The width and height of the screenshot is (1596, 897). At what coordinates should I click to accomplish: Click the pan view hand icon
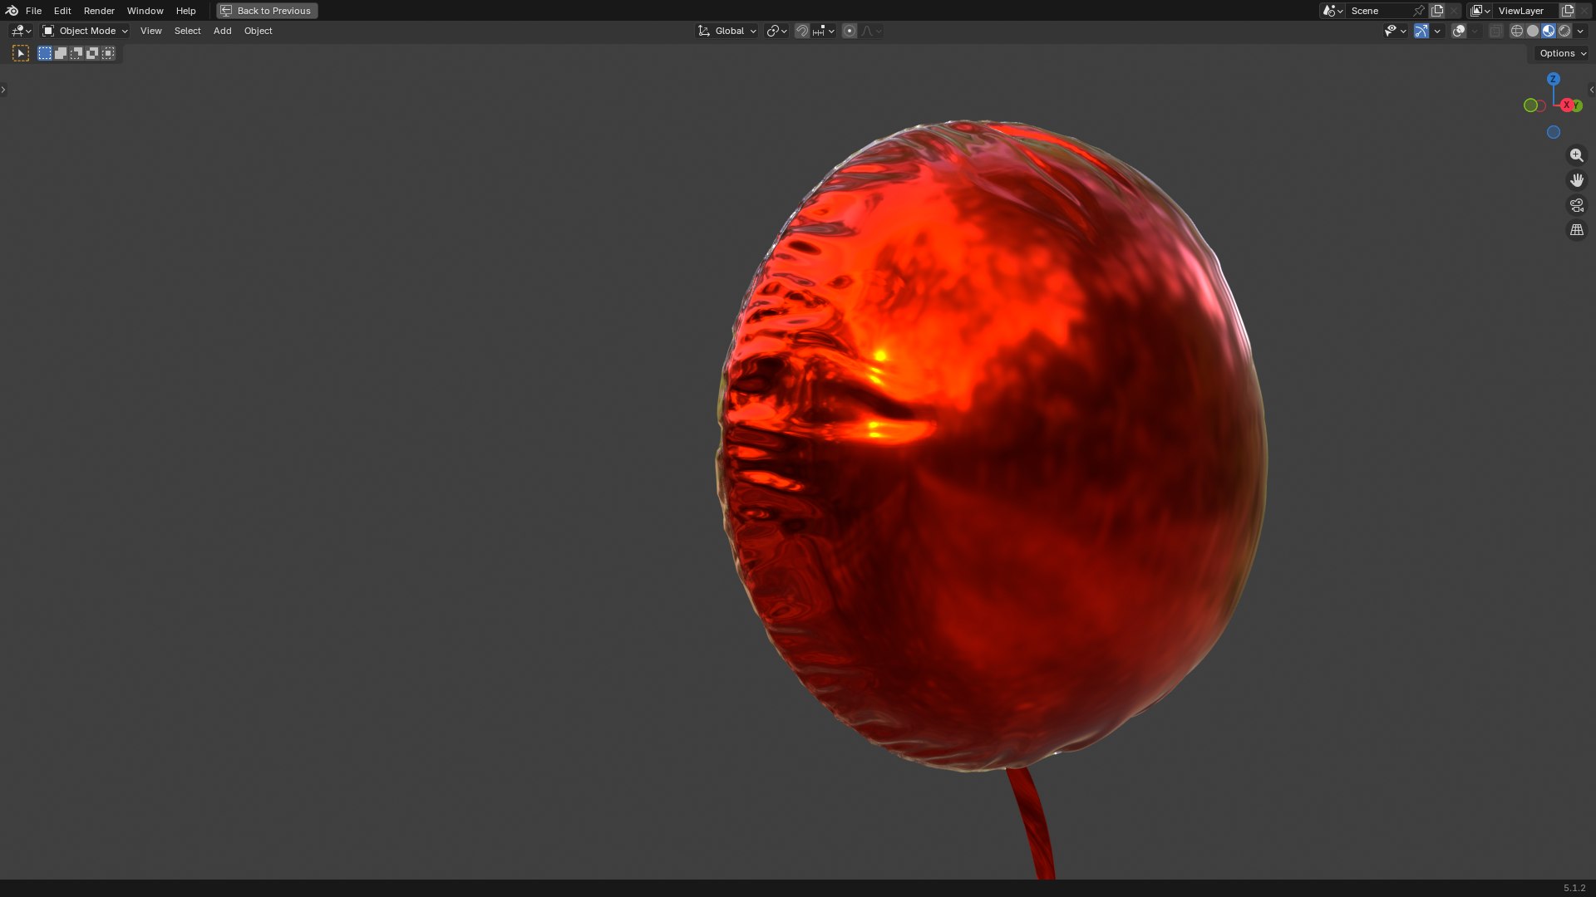click(x=1576, y=180)
